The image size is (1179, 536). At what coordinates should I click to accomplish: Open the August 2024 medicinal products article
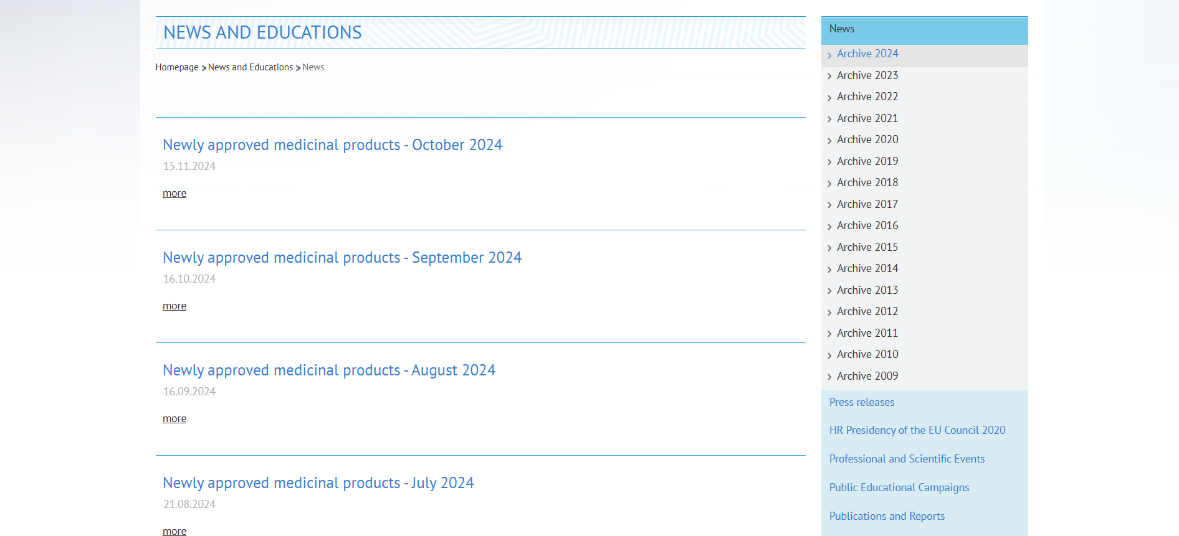329,370
